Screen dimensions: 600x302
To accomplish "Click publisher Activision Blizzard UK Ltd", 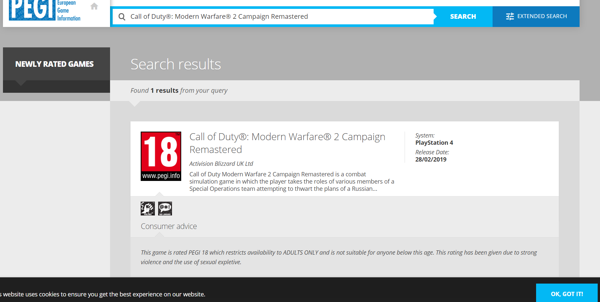I will tap(221, 164).
